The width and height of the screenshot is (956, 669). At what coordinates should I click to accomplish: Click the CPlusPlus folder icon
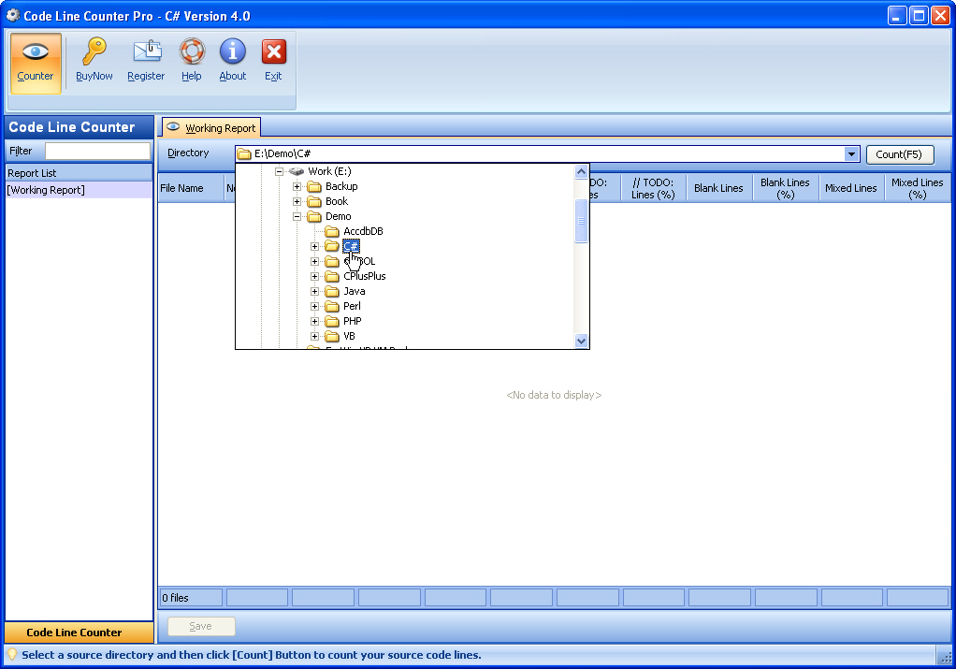point(332,276)
